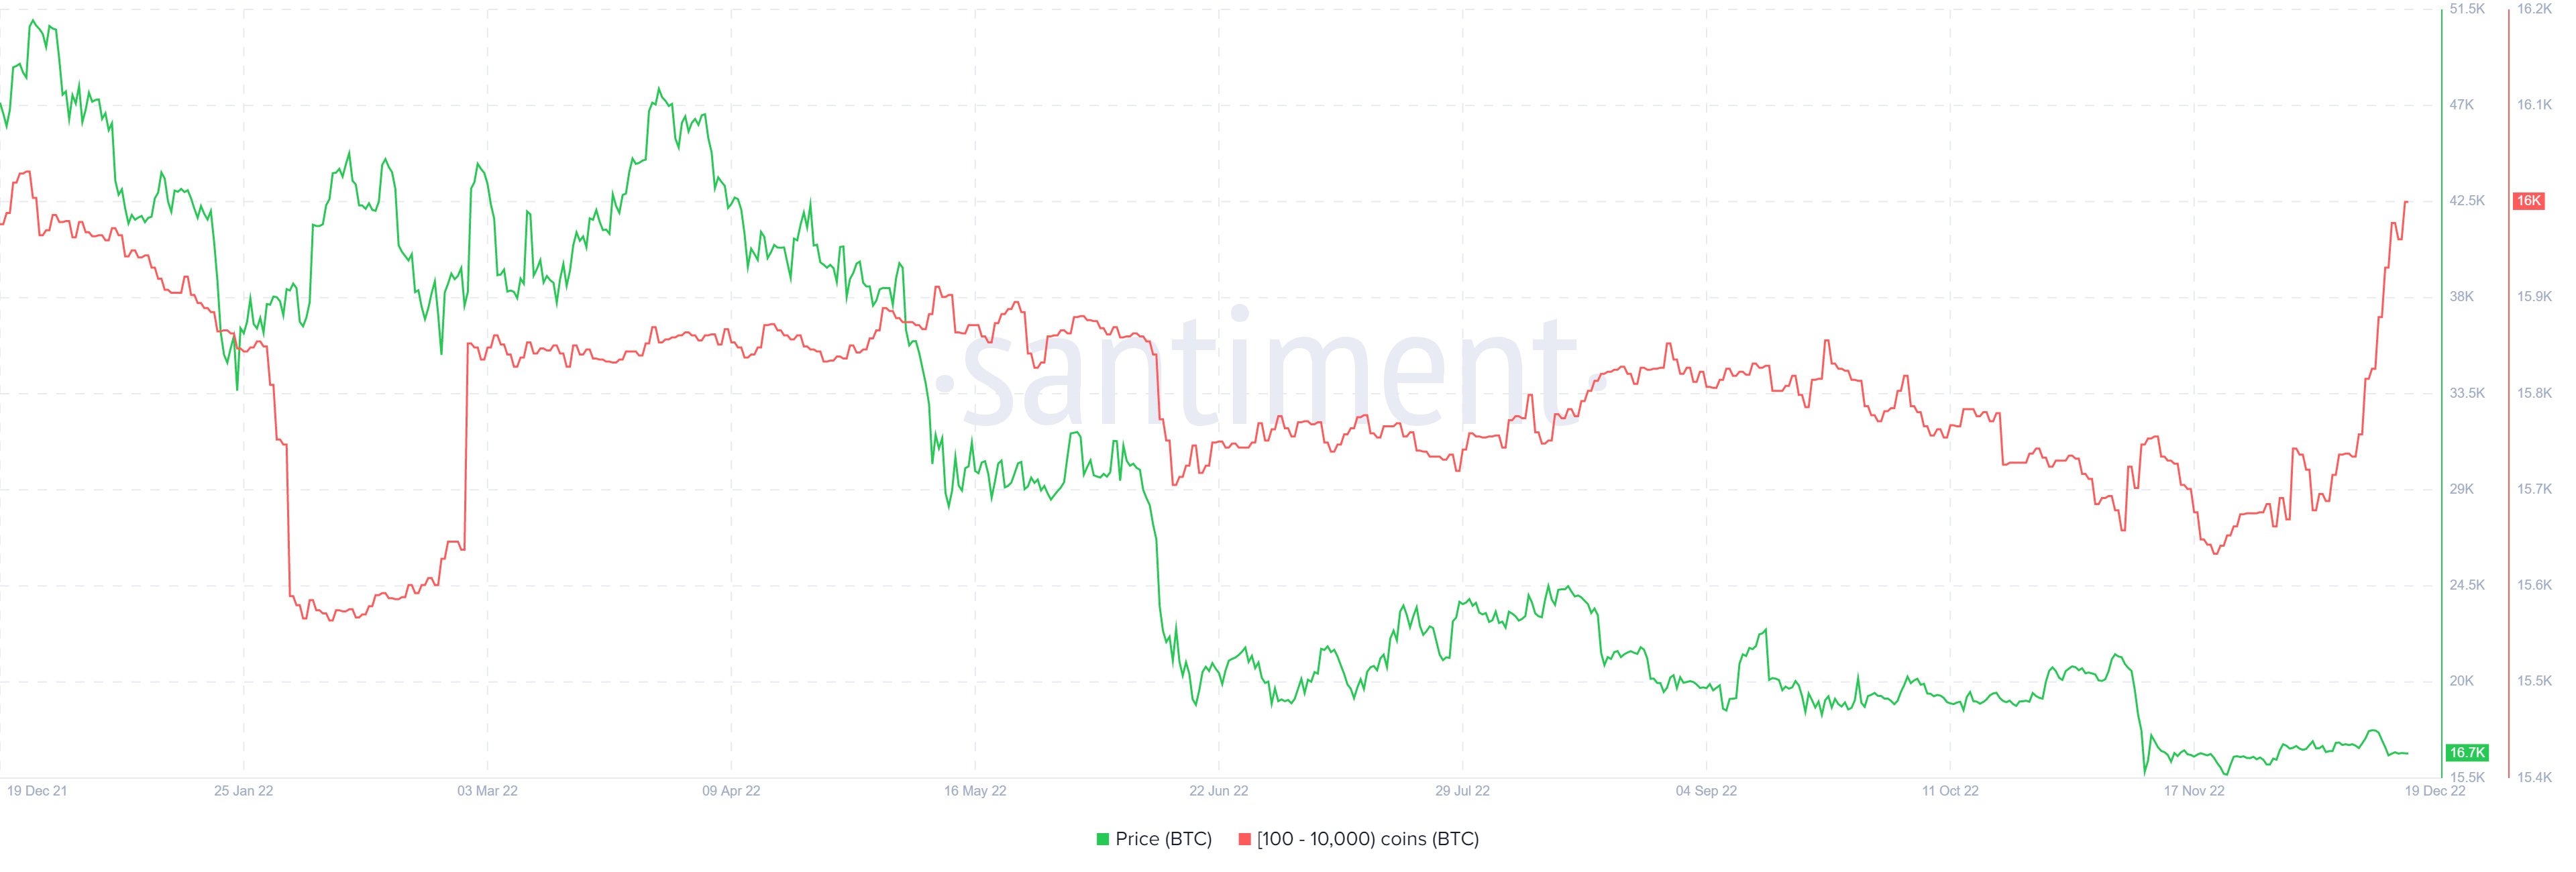2576x872 pixels.
Task: Click the red 16K value badge
Action: tap(2528, 201)
